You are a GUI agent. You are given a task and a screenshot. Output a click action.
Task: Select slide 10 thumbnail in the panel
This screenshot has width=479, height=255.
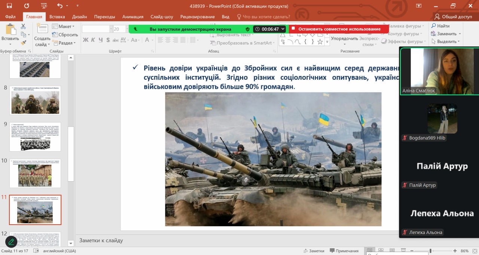35,173
